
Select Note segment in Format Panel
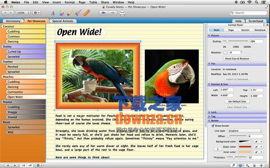216,30
